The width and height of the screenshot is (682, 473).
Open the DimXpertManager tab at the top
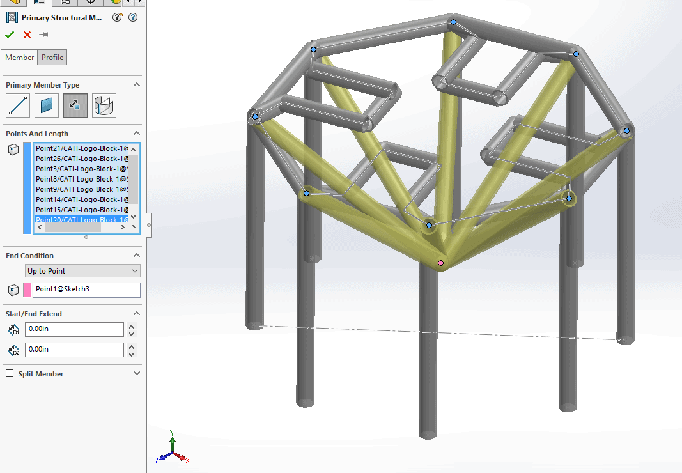tap(91, 2)
